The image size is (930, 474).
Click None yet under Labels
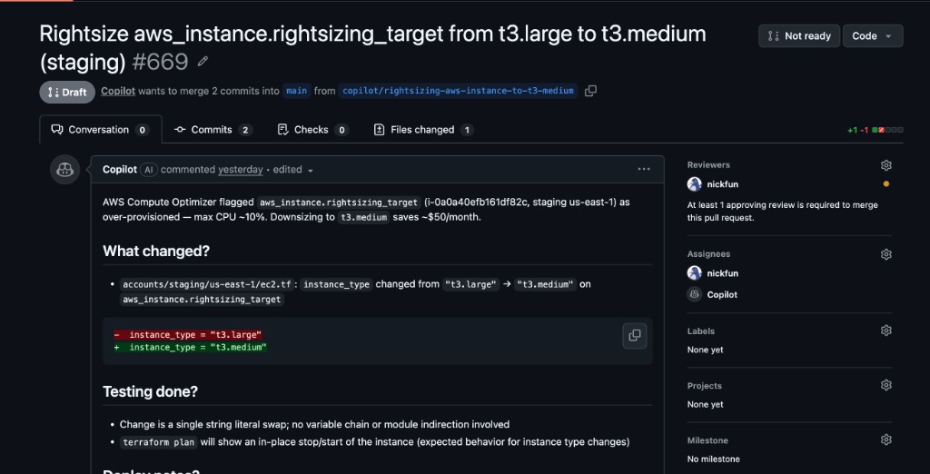[x=705, y=350]
